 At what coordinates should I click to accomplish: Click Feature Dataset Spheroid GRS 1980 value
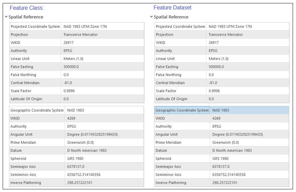tap(220, 158)
